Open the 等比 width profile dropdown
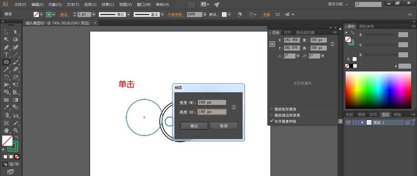 (128, 15)
